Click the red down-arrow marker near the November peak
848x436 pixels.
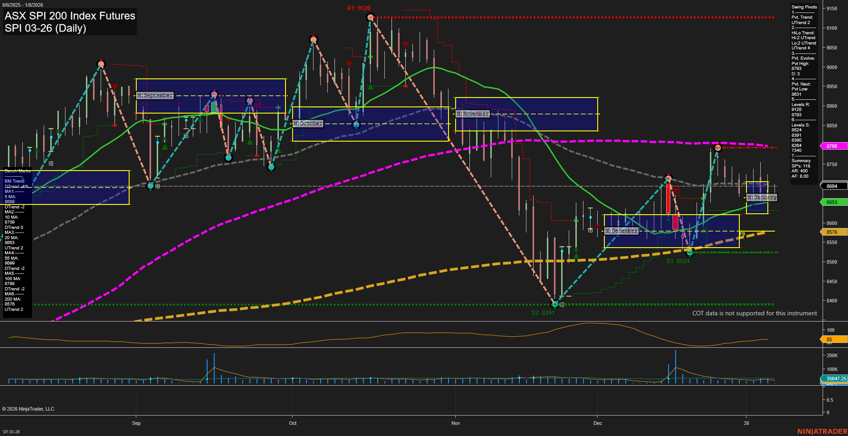405,44
